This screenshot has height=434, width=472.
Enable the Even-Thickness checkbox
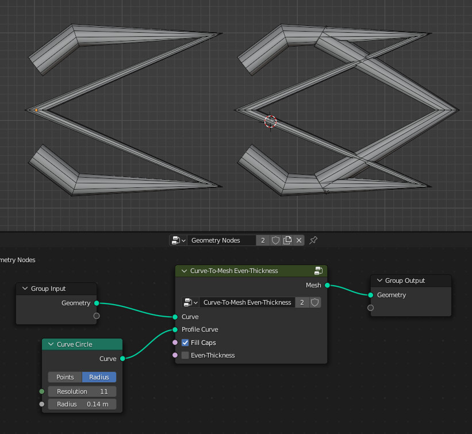coord(185,355)
